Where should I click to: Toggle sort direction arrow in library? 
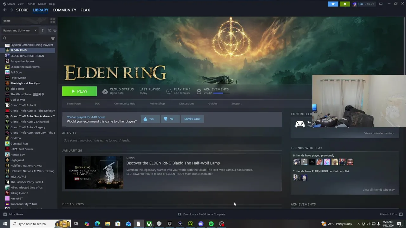[x=43, y=30]
